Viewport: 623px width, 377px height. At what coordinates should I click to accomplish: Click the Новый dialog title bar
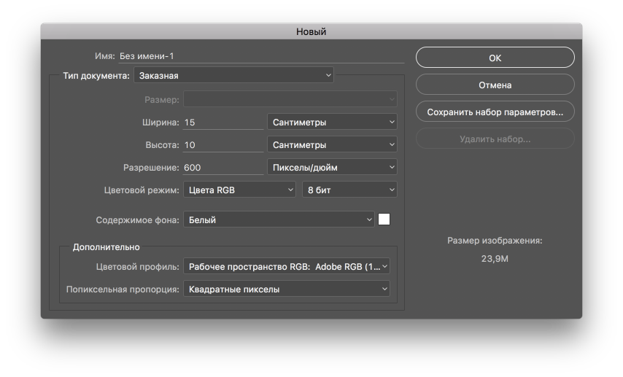(311, 31)
